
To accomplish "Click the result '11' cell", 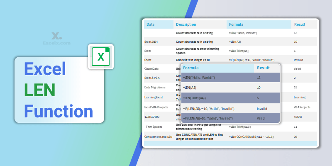I will click(295, 127).
